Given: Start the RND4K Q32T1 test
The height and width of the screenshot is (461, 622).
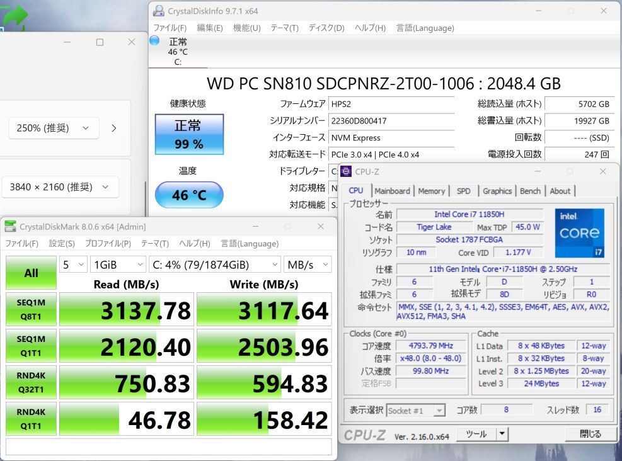Looking at the screenshot, I should pyautogui.click(x=31, y=382).
